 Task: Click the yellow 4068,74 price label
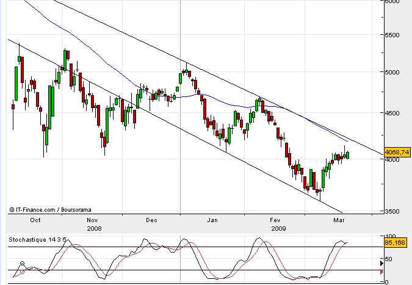click(397, 152)
